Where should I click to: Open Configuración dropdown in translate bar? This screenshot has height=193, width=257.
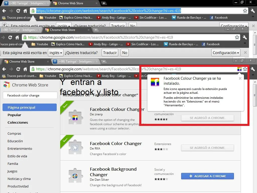point(226,53)
